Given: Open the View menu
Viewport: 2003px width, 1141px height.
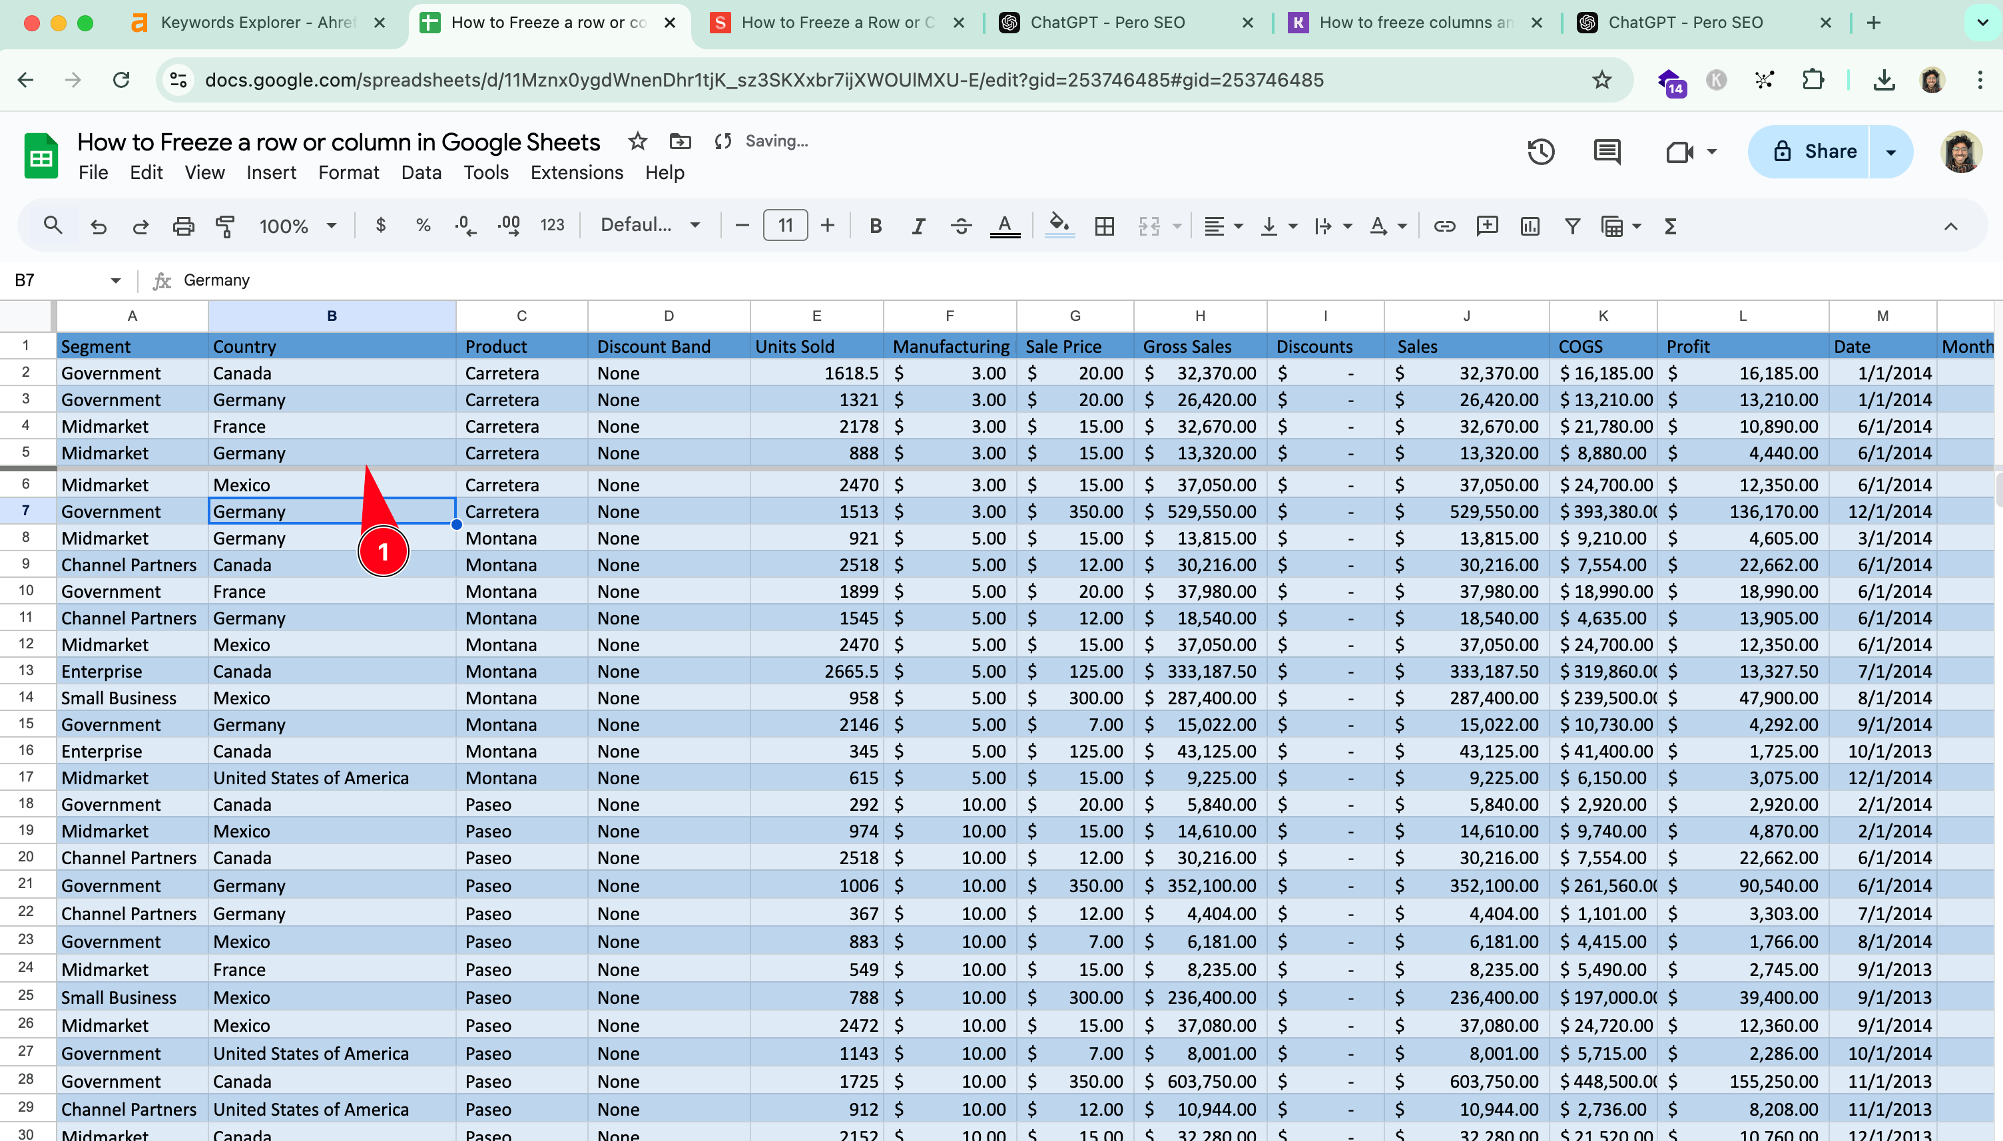Looking at the screenshot, I should click(204, 172).
